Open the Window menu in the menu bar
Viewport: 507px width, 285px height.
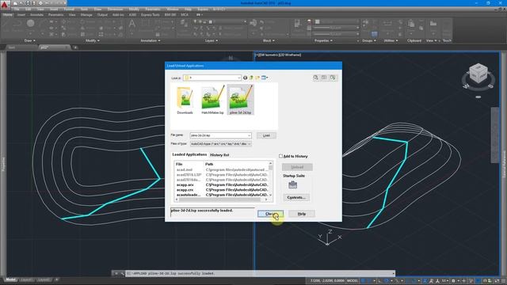(x=173, y=9)
